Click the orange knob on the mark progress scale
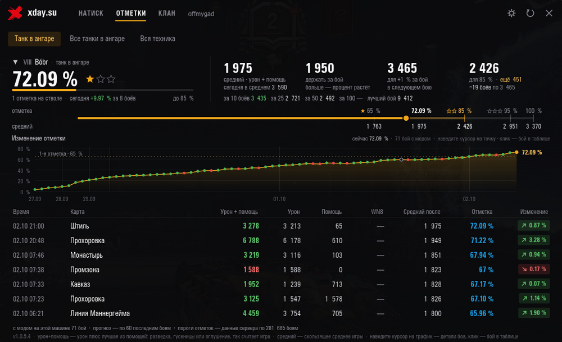The height and width of the screenshot is (342, 562). [406, 118]
